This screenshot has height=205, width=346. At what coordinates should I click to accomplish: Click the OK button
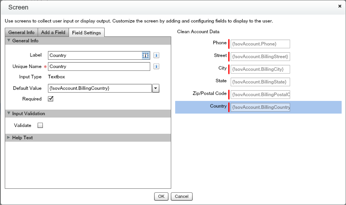click(161, 196)
